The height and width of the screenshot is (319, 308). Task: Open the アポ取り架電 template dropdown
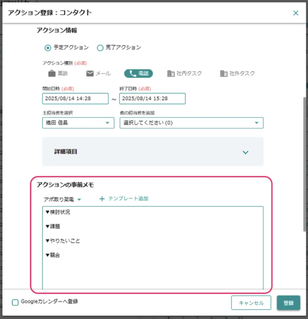click(x=62, y=200)
